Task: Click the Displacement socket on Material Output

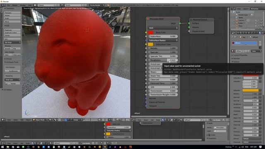Action: point(189,31)
